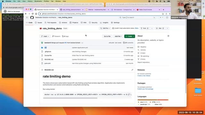This screenshot has width=205, height=115.
Task: Switch to Redis Cloud Console browser tab
Action: 148,10
